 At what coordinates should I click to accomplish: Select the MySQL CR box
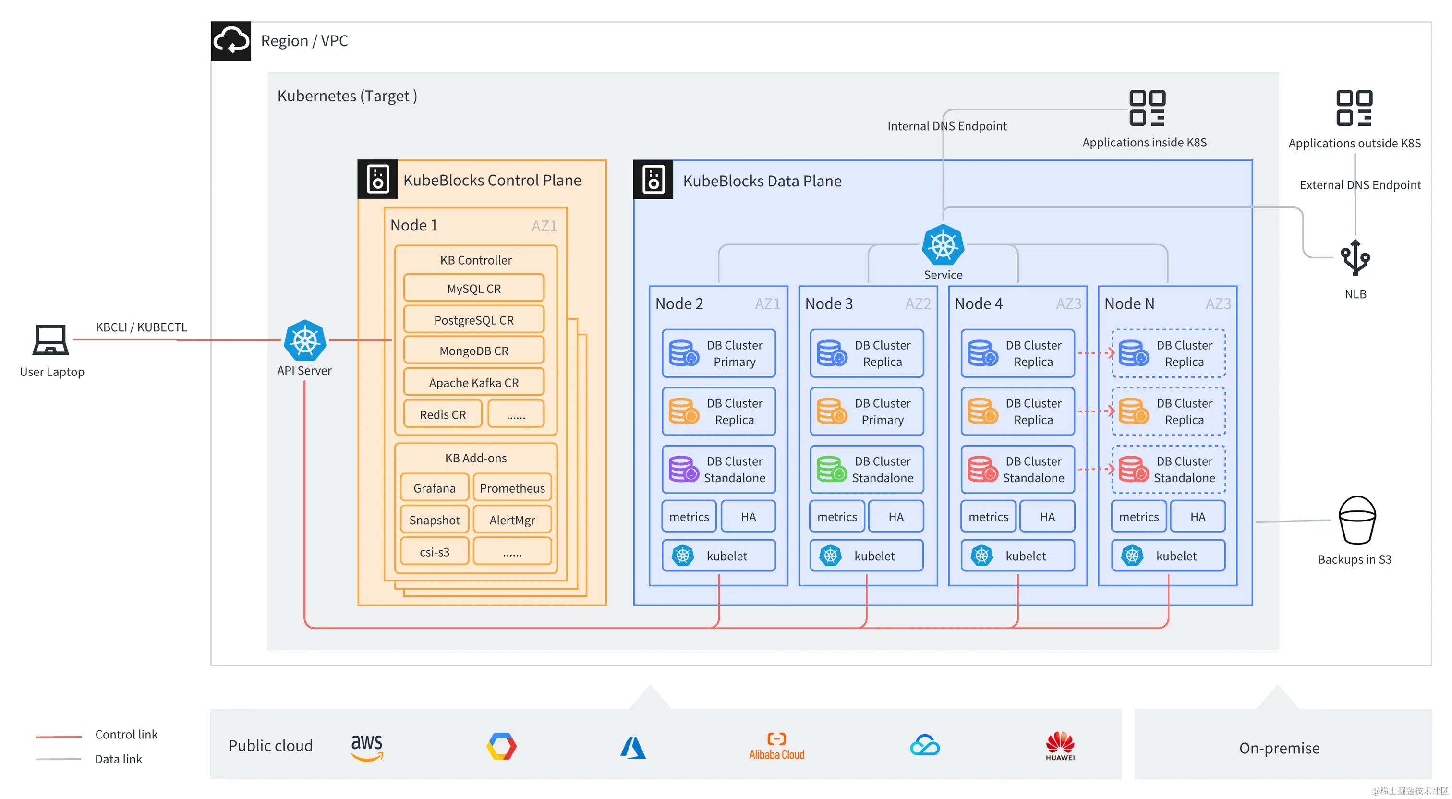pos(473,288)
